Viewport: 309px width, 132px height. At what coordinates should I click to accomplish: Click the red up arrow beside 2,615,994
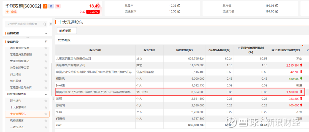coord(301,65)
